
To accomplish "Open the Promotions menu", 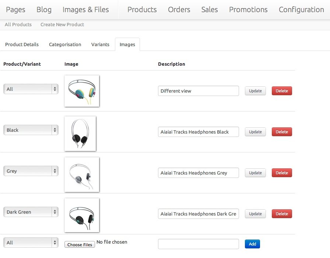I will (x=248, y=10).
